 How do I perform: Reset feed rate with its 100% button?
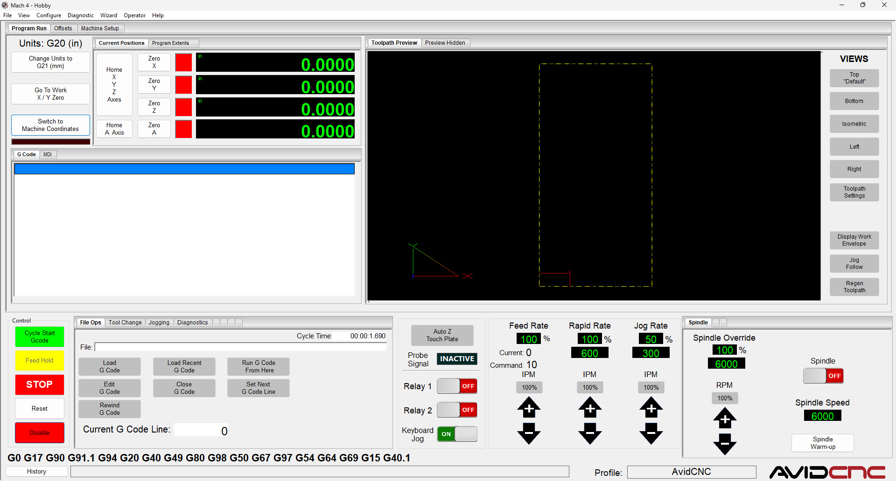(x=529, y=387)
